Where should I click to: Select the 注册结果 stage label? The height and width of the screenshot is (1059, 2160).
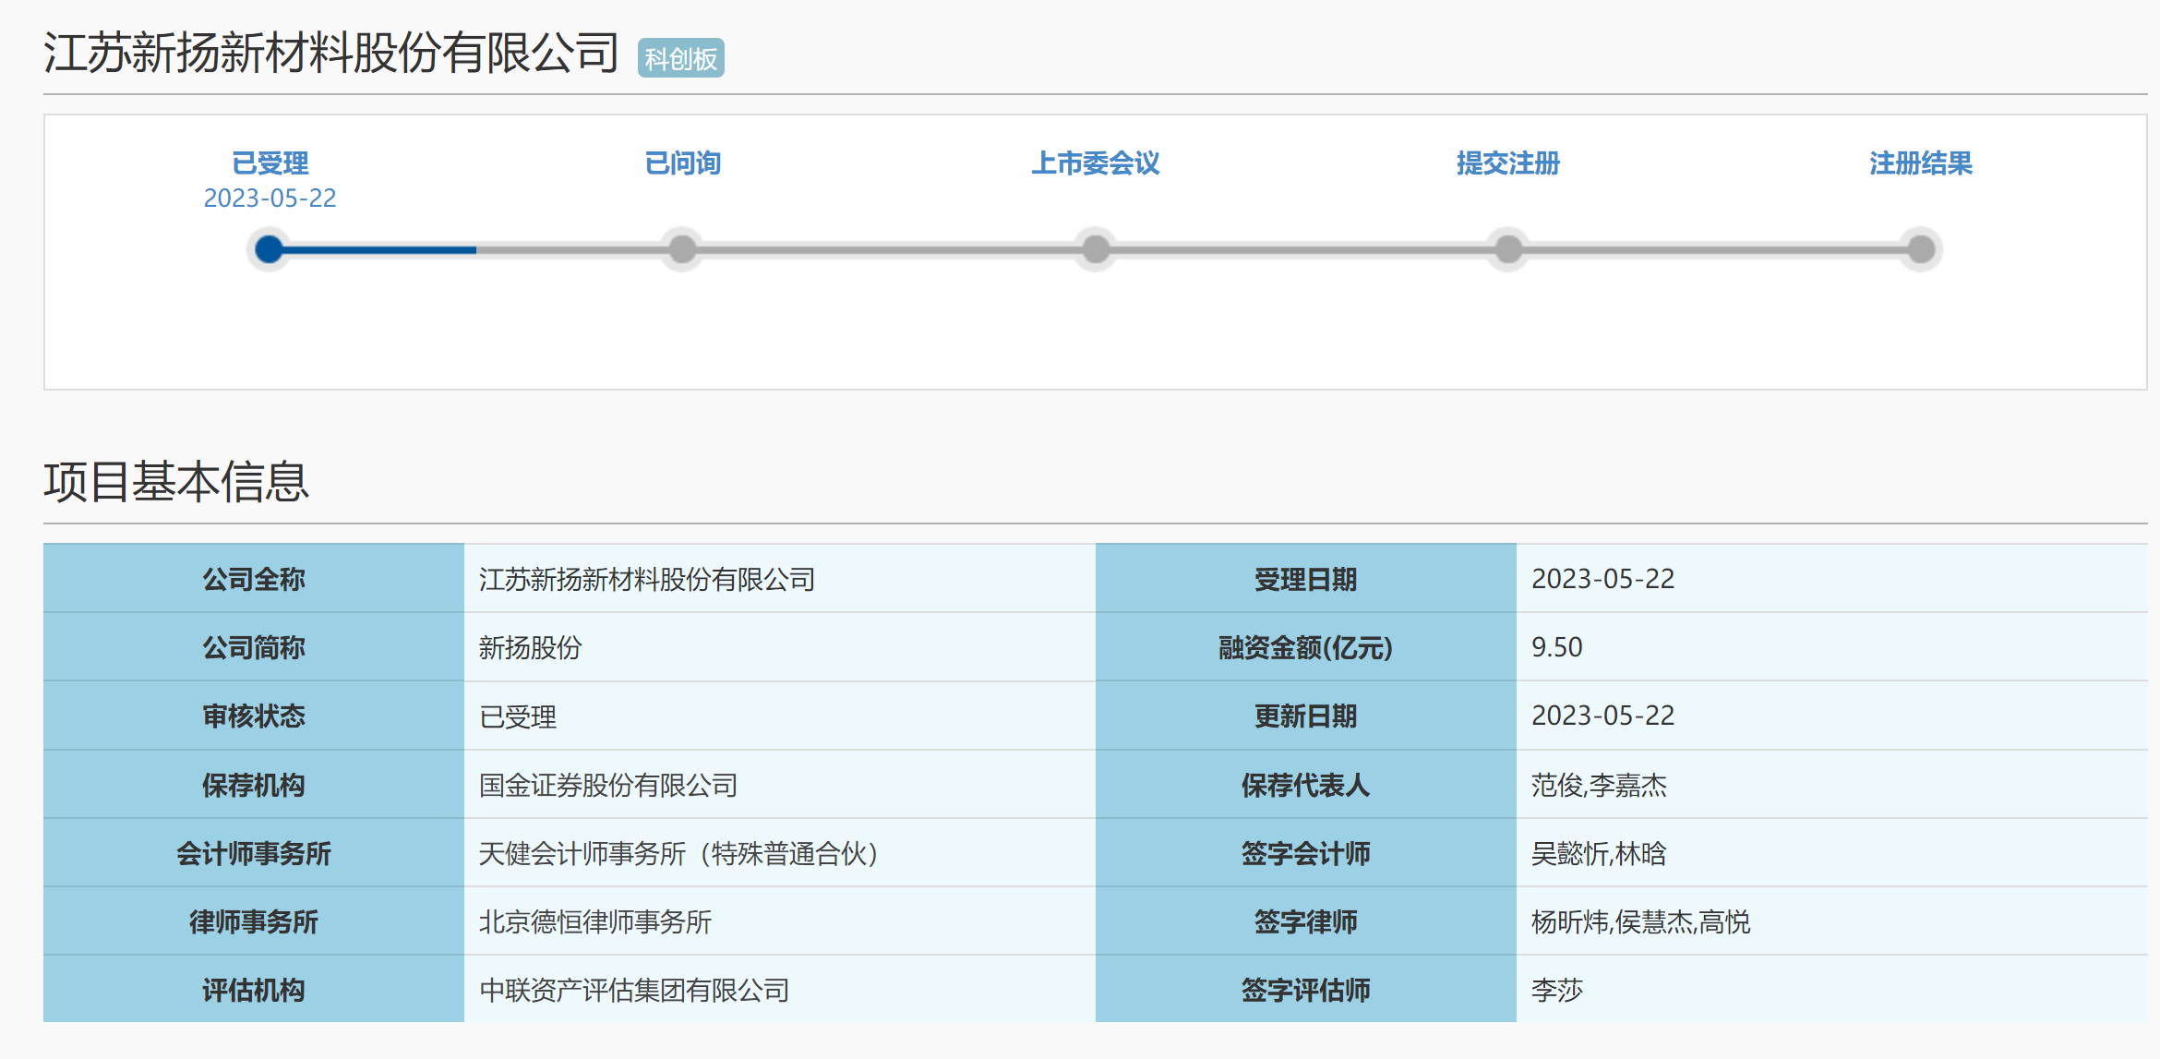click(x=1920, y=163)
